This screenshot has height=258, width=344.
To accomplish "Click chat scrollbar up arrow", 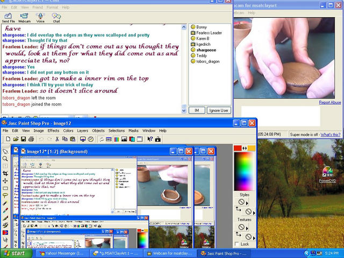I will click(184, 27).
